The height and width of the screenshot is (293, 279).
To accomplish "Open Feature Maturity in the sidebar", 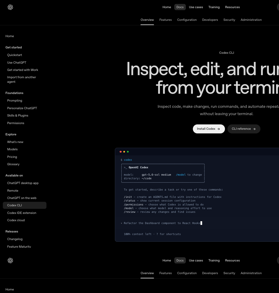I will [19, 247].
